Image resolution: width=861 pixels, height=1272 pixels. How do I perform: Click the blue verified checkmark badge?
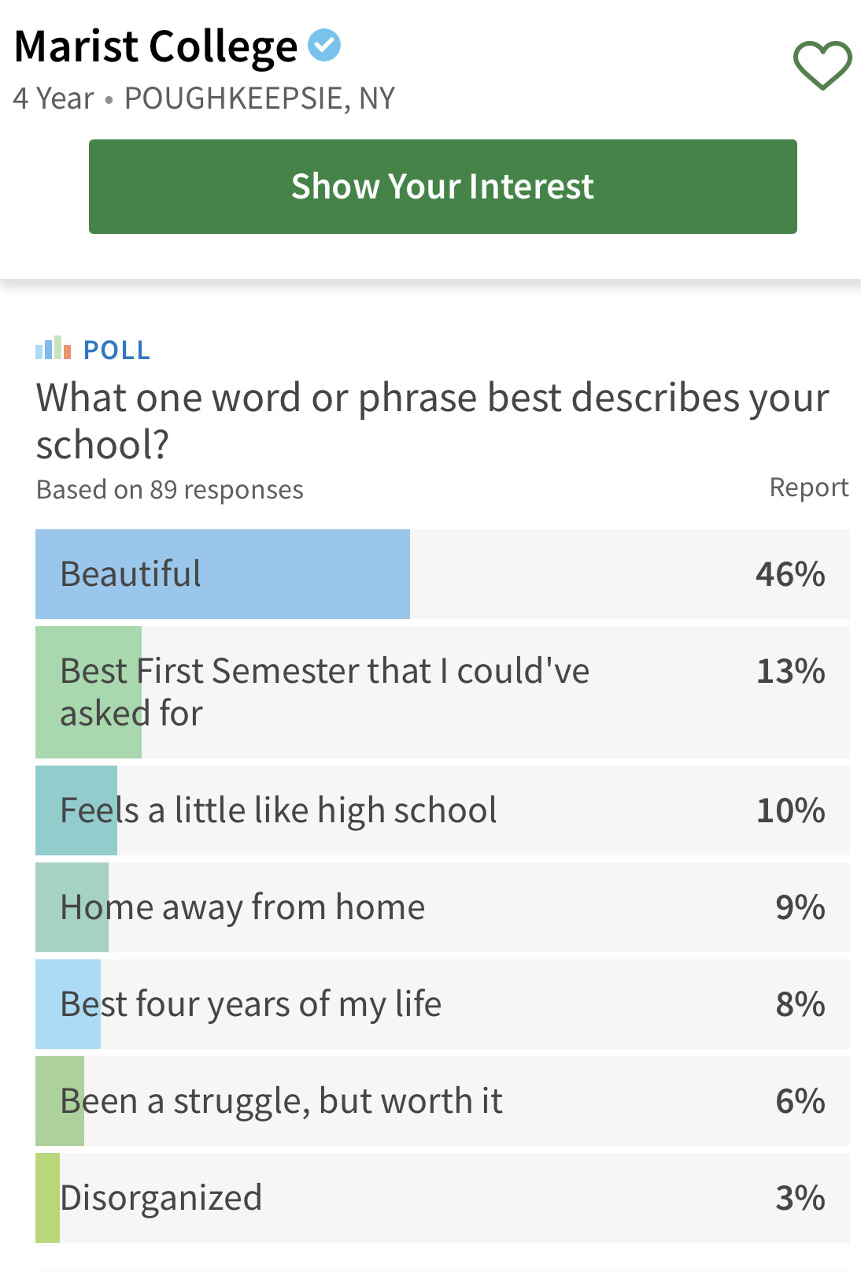click(x=324, y=45)
